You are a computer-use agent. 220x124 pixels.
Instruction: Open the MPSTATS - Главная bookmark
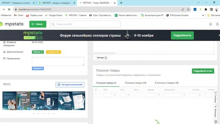(76, 15)
